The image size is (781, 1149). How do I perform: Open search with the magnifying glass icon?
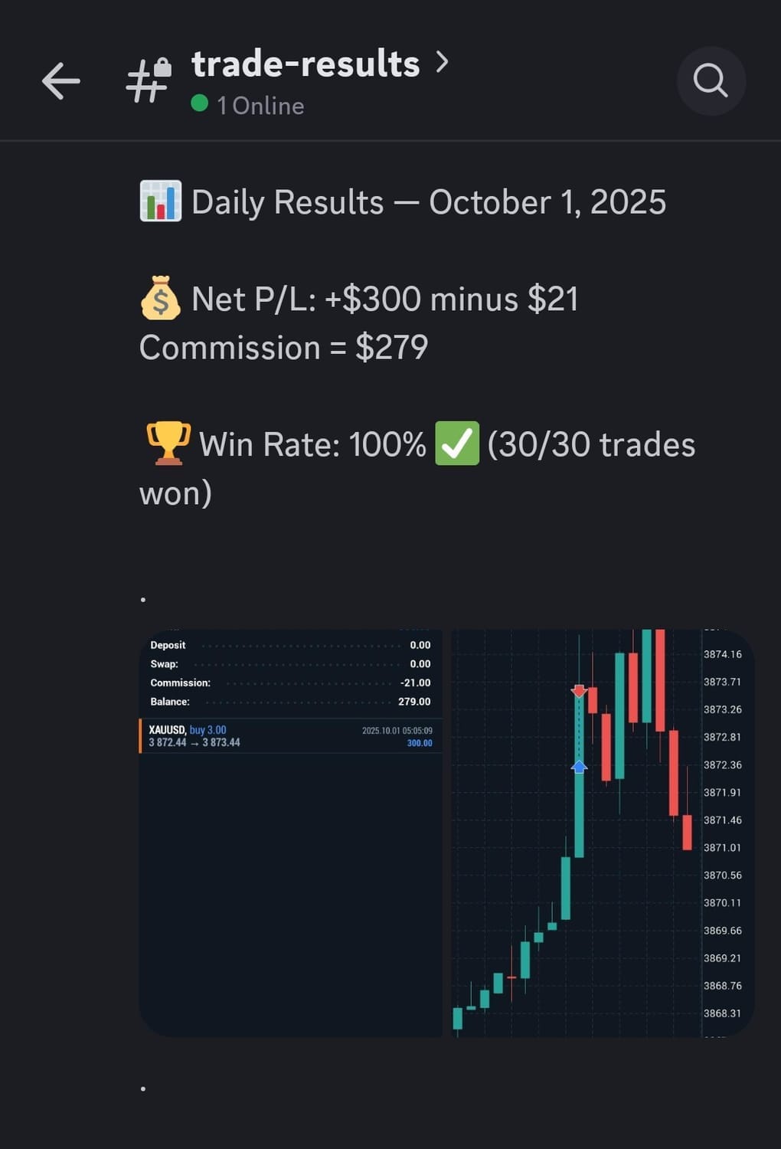(x=711, y=80)
